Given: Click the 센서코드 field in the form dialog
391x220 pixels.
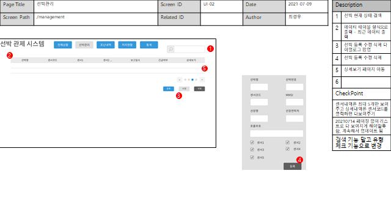Looking at the screenshot, I should click(x=259, y=102).
